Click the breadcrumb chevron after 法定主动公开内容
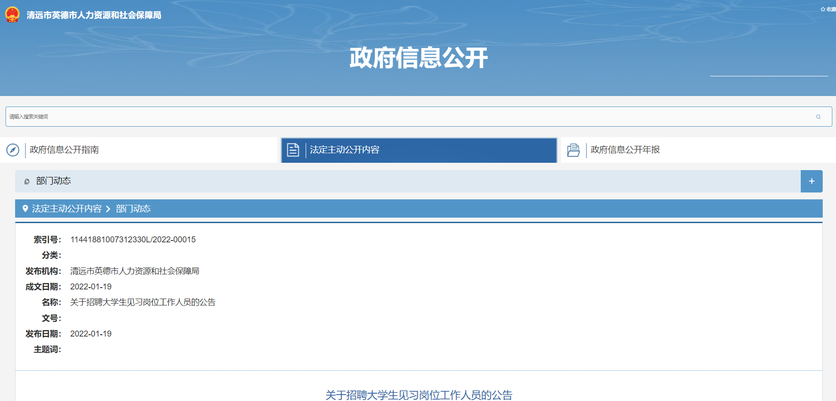This screenshot has height=401, width=836. 108,209
